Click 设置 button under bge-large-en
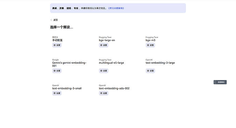Image resolution: width=236 pixels, height=128 pixels. 104,45
